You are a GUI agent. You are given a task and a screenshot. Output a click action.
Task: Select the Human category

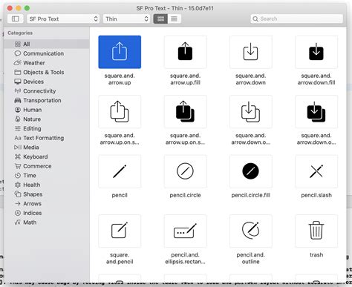coord(47,110)
